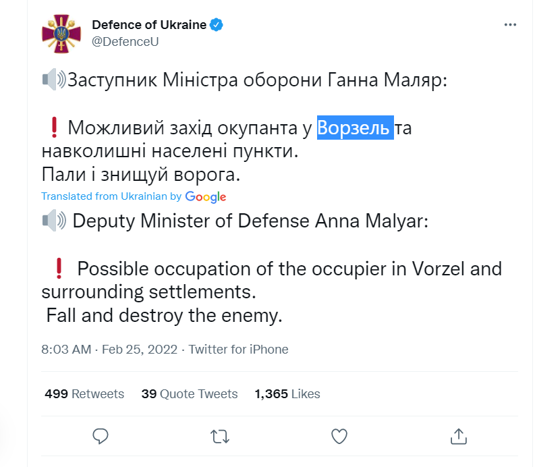
Task: View the 499 Retweets list
Action: pyautogui.click(x=84, y=393)
